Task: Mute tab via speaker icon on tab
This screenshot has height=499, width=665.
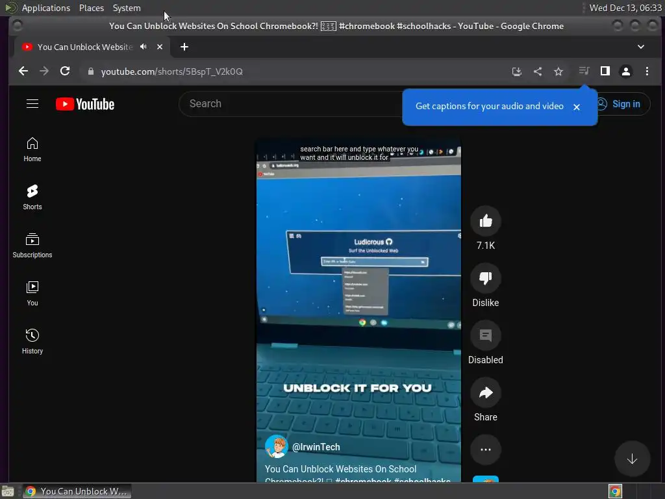Action: point(144,47)
